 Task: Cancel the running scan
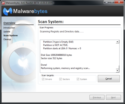109,79
